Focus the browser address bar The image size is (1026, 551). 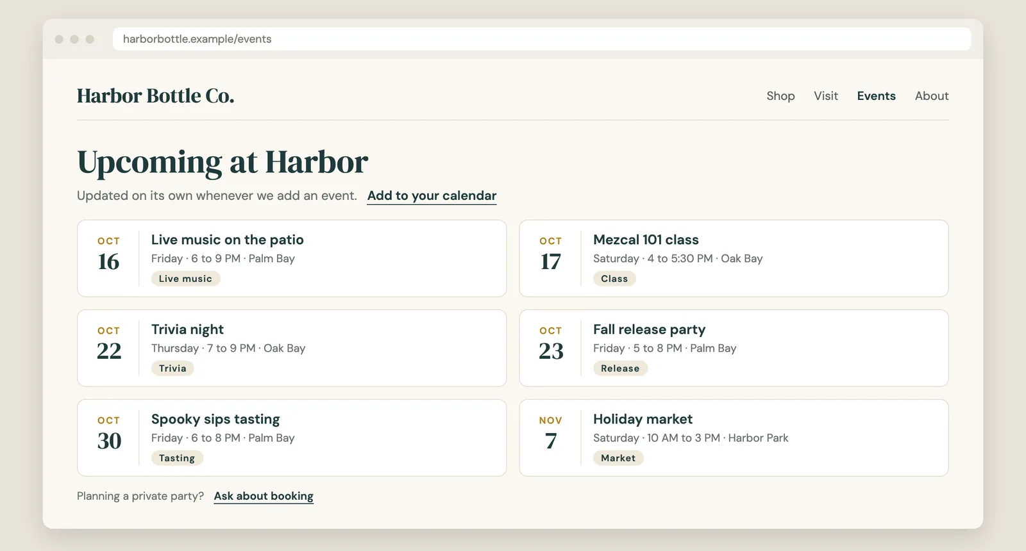(x=542, y=39)
